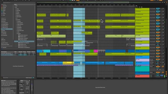Screen dimensions: 168x94
Task: Mute the TR-808 track activator
Action: point(158,35)
